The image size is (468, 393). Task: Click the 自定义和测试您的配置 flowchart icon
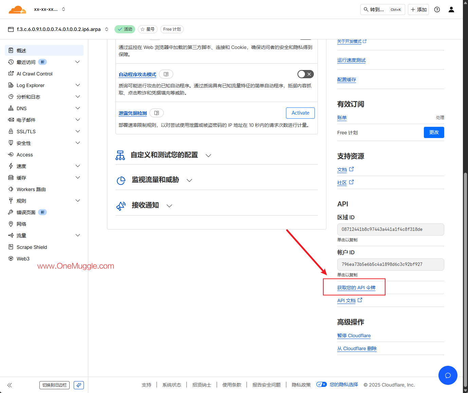(x=120, y=155)
